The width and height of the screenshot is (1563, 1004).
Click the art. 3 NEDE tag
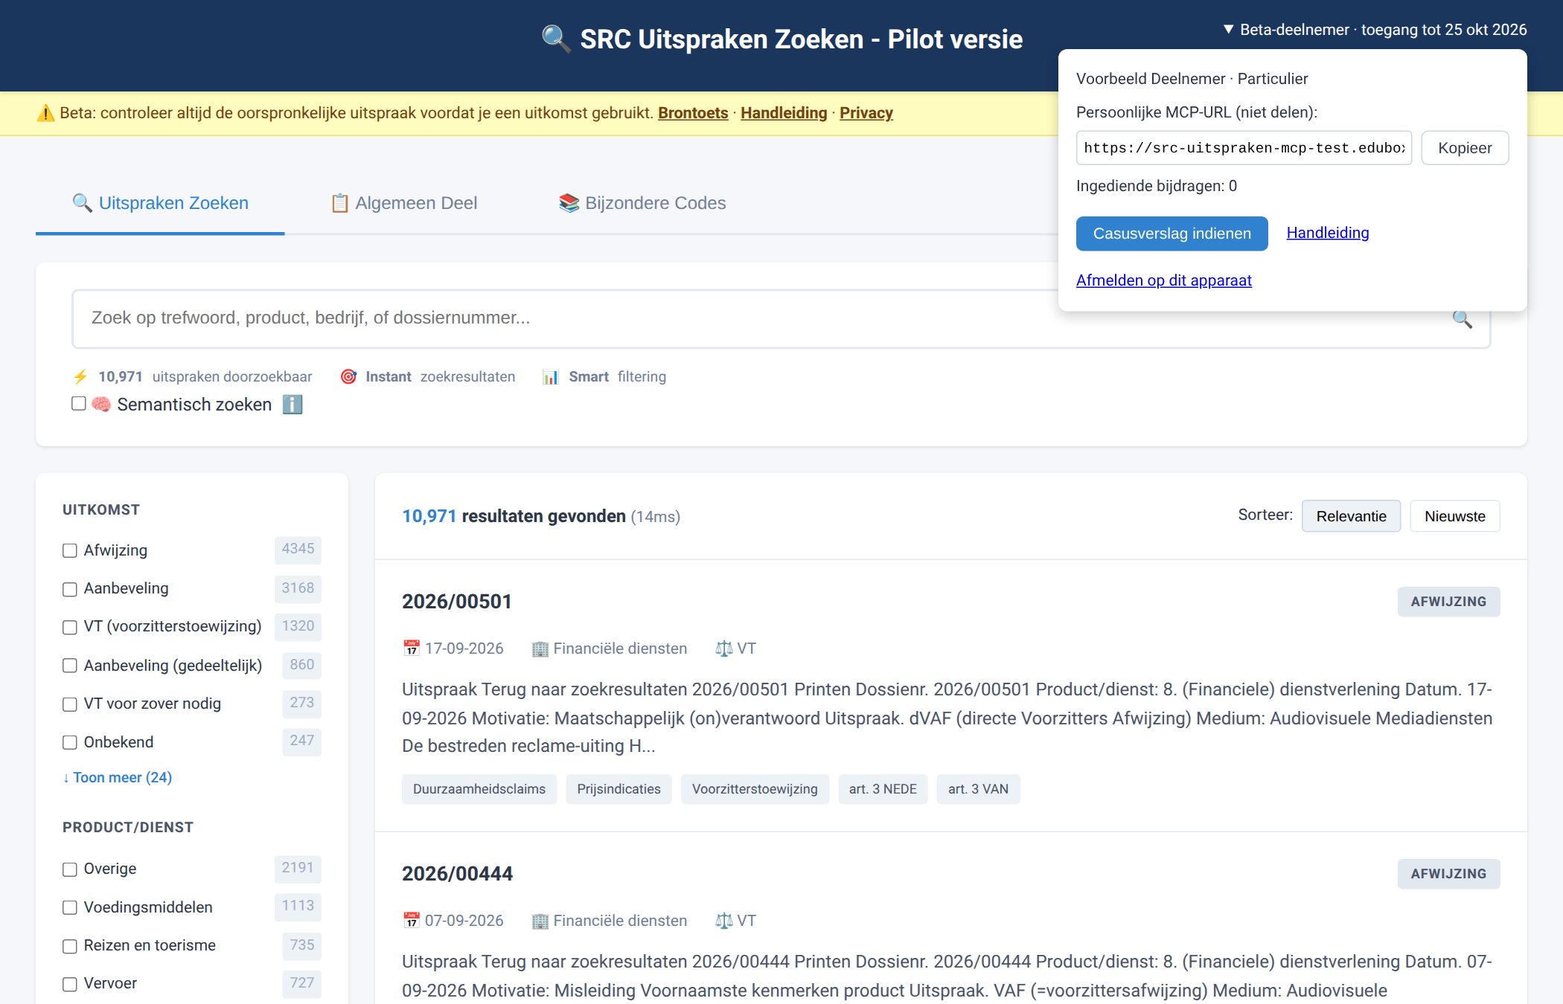(x=883, y=789)
